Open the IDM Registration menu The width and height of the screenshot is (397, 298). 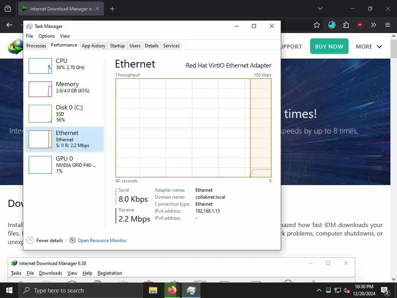point(110,273)
